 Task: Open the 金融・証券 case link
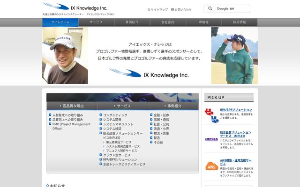click(x=161, y=115)
